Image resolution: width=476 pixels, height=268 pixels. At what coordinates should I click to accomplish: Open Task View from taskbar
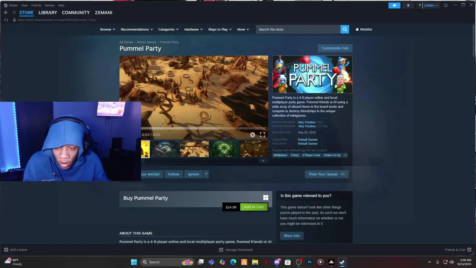[201, 262]
